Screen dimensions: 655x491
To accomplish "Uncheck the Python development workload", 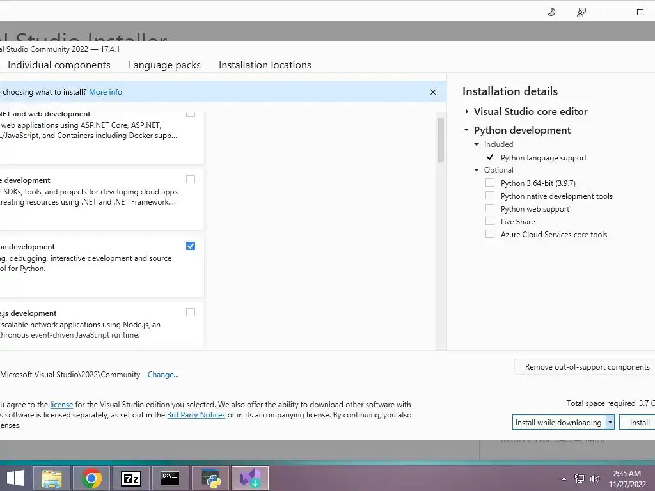I will click(191, 245).
